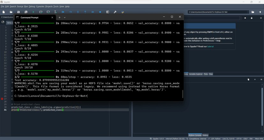Expand the working directory path dropdown
Viewport: 264px width, 140px height.
click(247, 12)
